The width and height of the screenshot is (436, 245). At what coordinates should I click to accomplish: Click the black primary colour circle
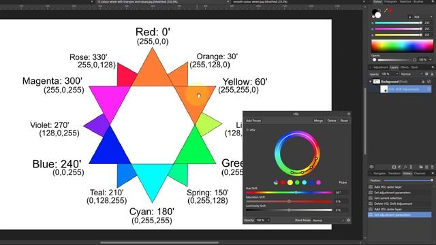(x=375, y=12)
